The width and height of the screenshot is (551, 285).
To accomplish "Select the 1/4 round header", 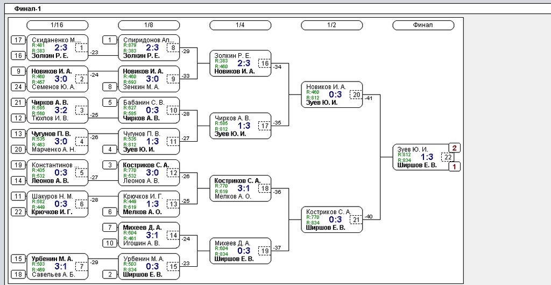I will pyautogui.click(x=240, y=25).
